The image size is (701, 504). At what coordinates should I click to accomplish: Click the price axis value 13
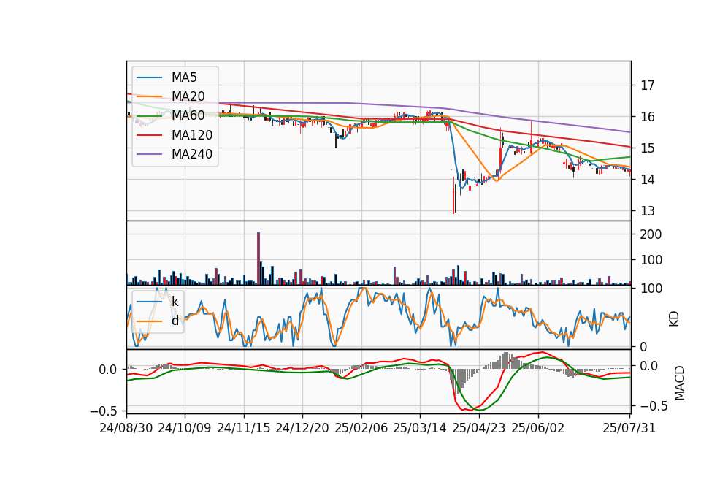[x=648, y=210]
